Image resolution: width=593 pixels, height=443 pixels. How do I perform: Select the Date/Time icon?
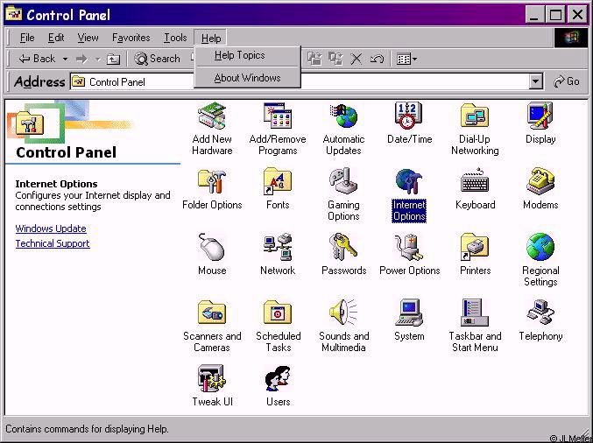[409, 116]
